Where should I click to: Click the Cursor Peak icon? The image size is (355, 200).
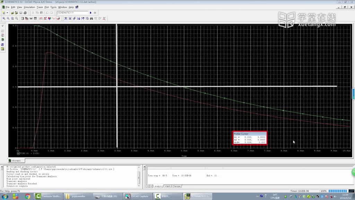tap(66, 19)
